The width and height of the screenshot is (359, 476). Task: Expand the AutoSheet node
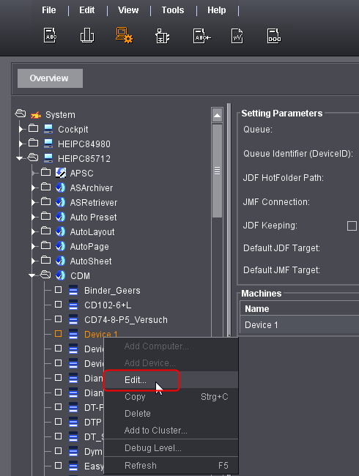point(34,261)
